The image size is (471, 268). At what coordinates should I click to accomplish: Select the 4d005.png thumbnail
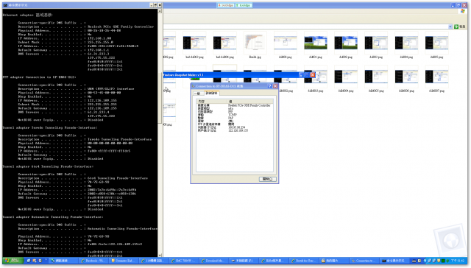(436, 43)
